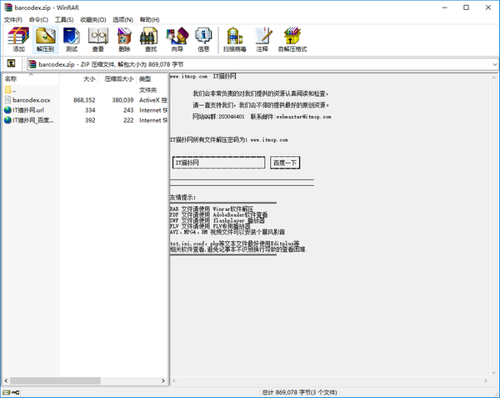Sort by Size (大小) column header
The width and height of the screenshot is (500, 398).
79,78
